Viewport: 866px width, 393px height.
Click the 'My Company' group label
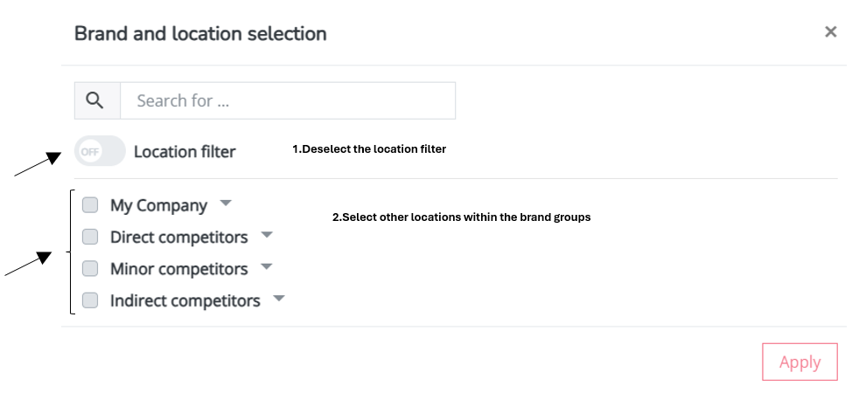[158, 205]
